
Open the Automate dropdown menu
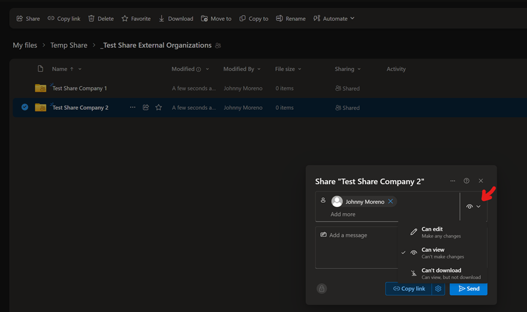(334, 19)
